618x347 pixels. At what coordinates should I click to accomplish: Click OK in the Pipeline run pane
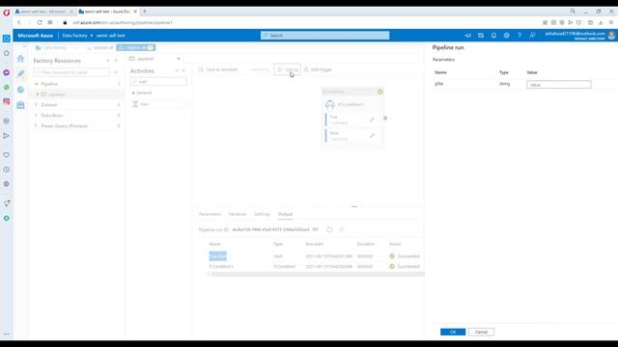coord(453,332)
